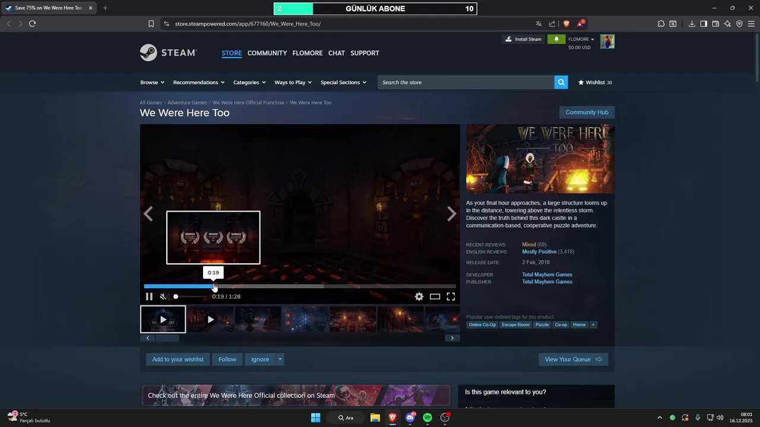Click the plus button to add tags
Screen dimensions: 760x427
click(593, 325)
